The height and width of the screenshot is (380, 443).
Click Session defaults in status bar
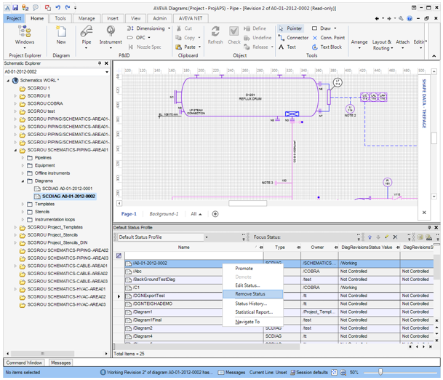click(x=309, y=373)
